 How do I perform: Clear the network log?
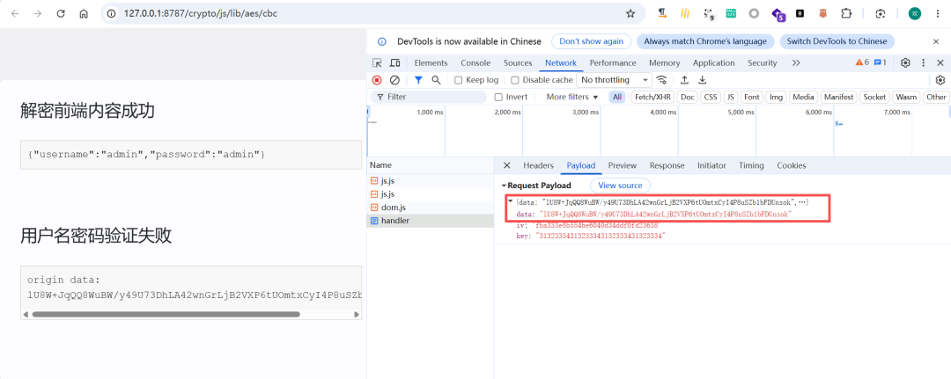click(x=394, y=80)
